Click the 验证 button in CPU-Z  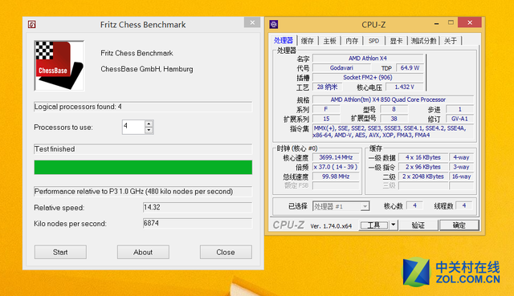coord(418,225)
